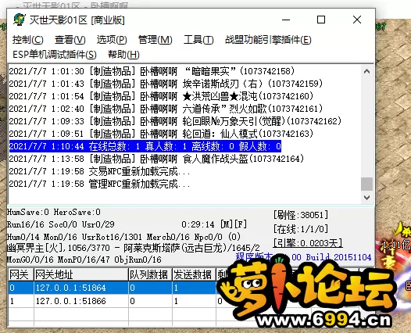411x333 pixels.
Task: Select log line with 埃辛诺斯战刃（右）
Action: [166, 84]
